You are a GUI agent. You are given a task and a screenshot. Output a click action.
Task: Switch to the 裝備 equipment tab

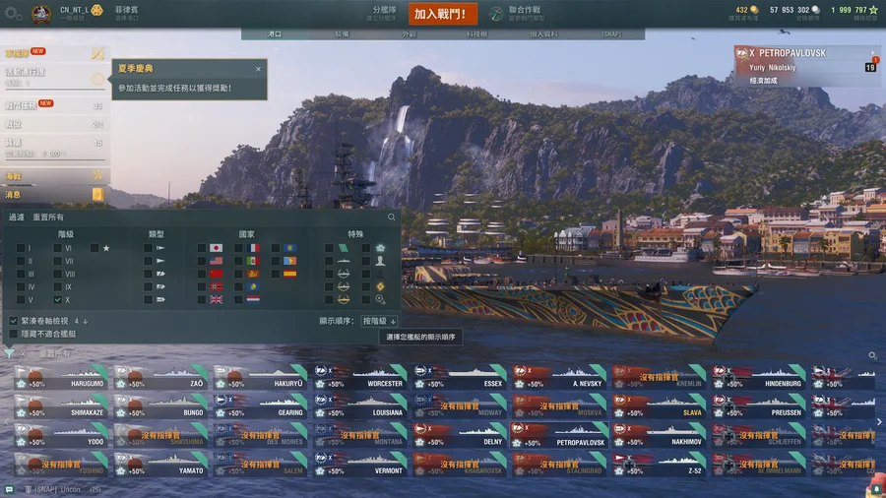click(x=342, y=33)
